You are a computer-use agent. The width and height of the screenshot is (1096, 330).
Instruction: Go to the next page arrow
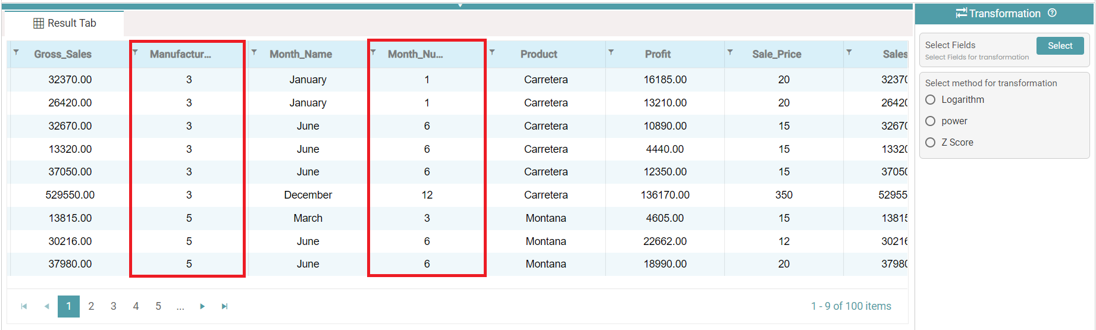(202, 306)
